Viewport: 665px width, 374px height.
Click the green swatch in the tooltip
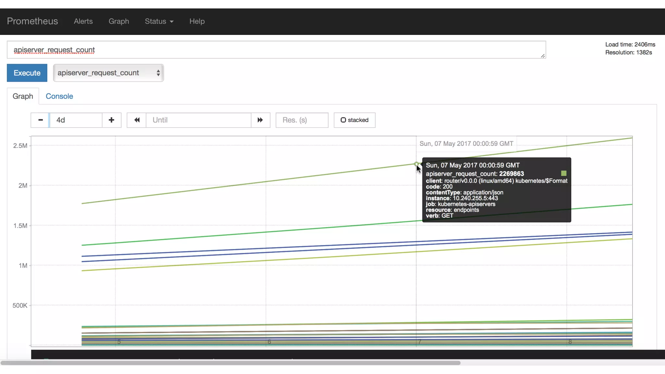click(564, 173)
